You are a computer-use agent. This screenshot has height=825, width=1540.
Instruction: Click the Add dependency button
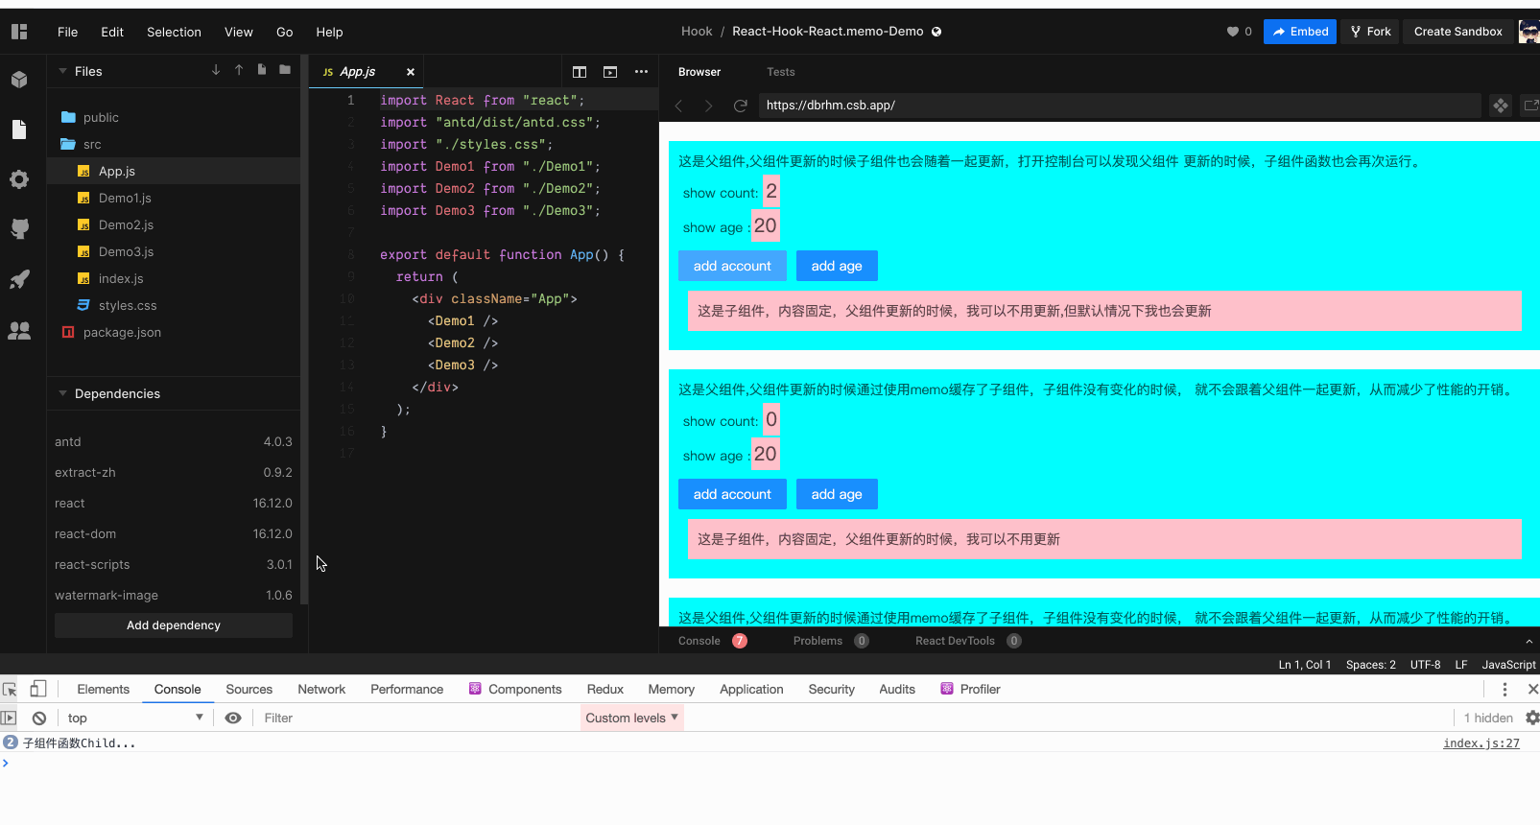(174, 625)
